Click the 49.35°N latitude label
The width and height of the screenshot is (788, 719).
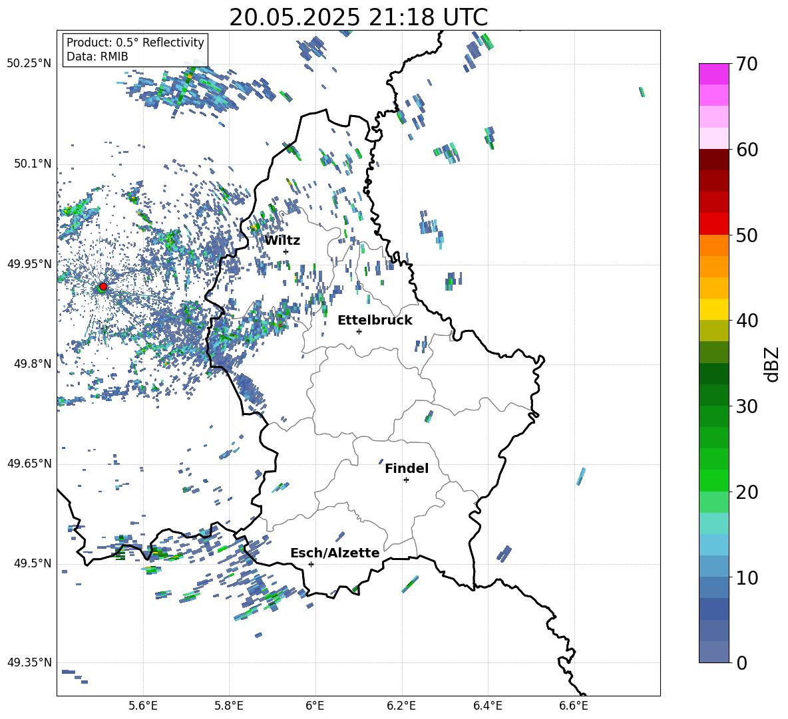[x=29, y=662]
